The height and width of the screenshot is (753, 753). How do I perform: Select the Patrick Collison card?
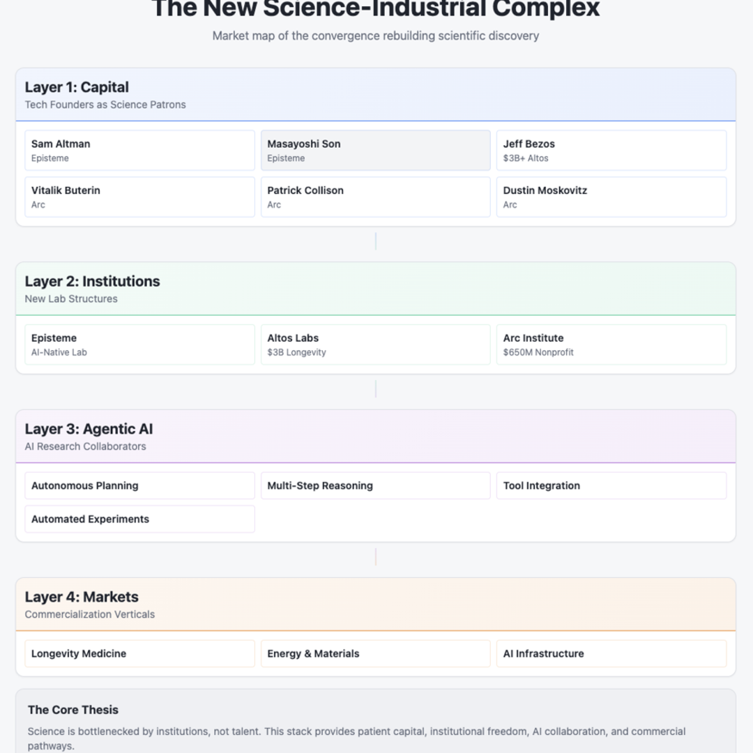375,197
